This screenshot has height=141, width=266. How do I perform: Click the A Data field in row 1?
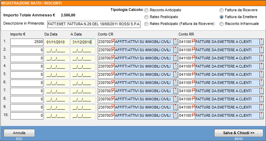82,42
